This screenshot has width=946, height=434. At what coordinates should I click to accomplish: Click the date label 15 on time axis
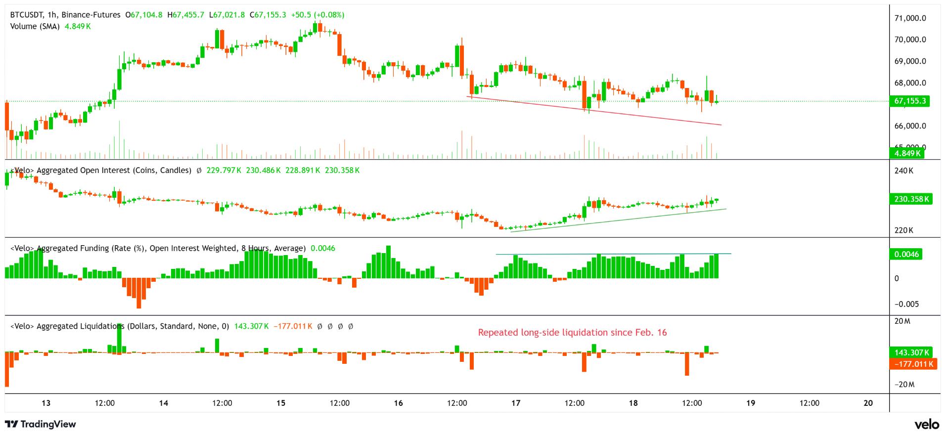pyautogui.click(x=281, y=403)
